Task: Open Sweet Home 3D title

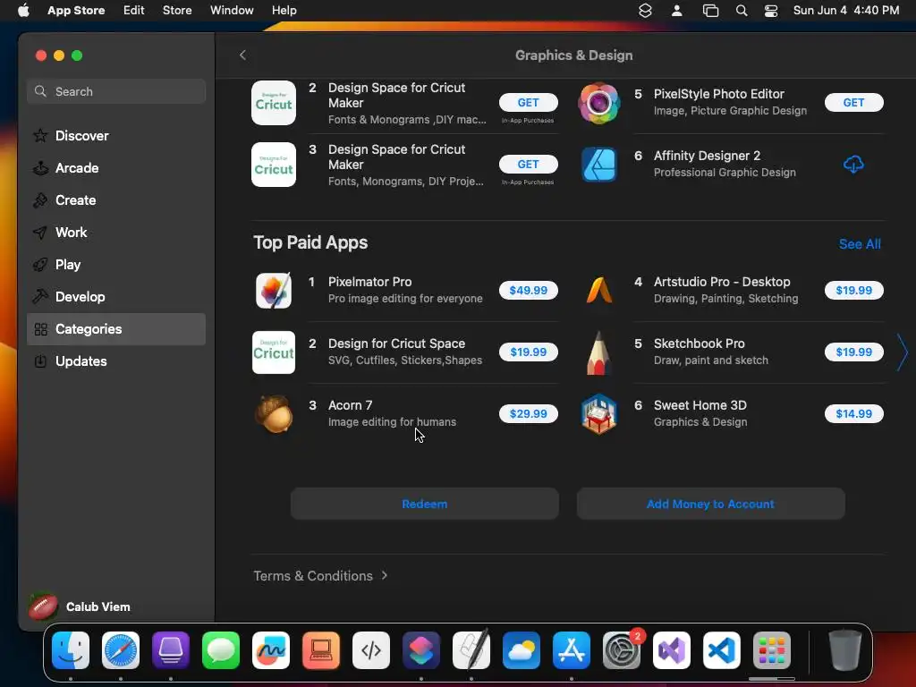Action: coord(700,405)
